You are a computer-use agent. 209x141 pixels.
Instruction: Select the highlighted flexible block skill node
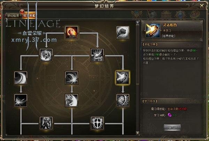coord(123,78)
